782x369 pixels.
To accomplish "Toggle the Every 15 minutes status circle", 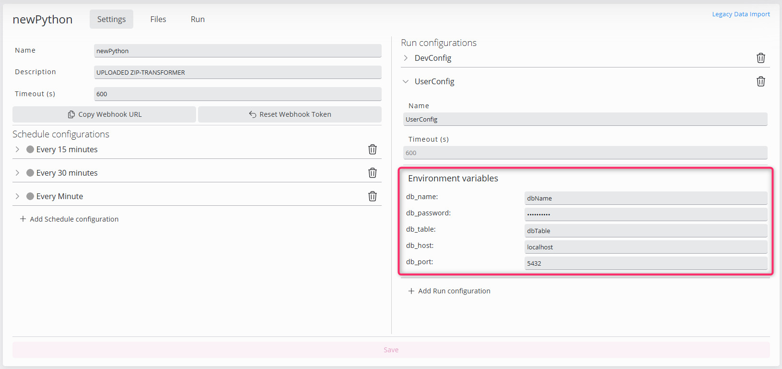I will (30, 149).
